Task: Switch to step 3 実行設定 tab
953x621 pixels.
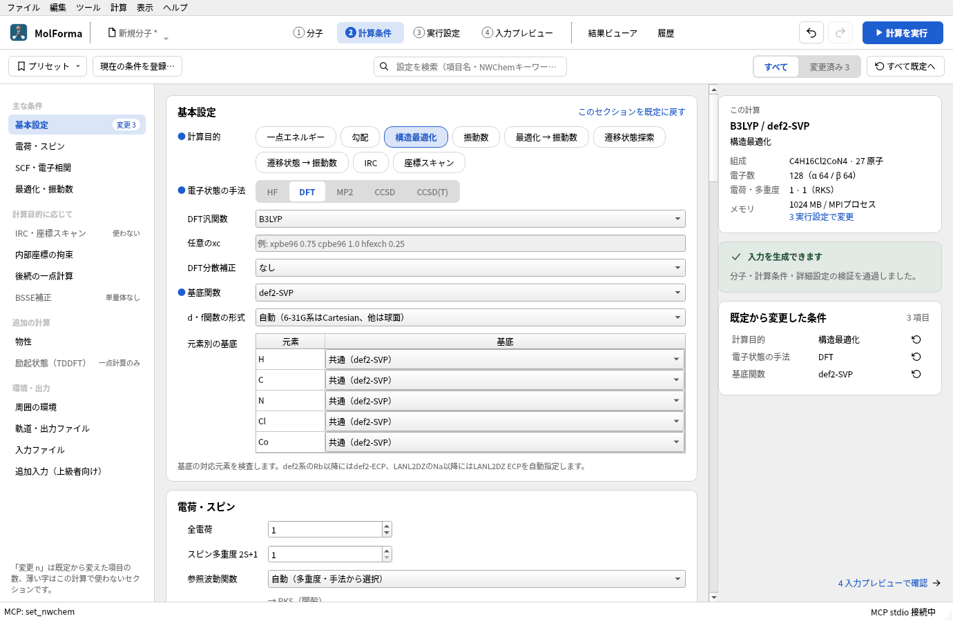Action: point(436,32)
